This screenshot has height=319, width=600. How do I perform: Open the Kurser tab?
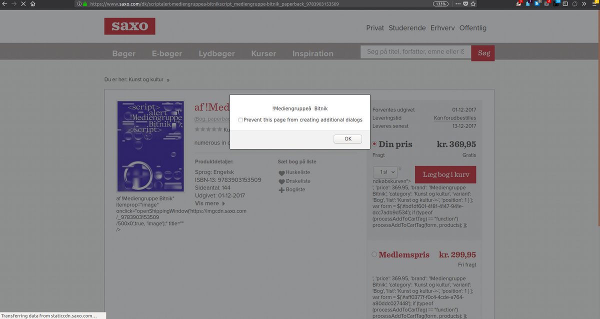pos(263,53)
